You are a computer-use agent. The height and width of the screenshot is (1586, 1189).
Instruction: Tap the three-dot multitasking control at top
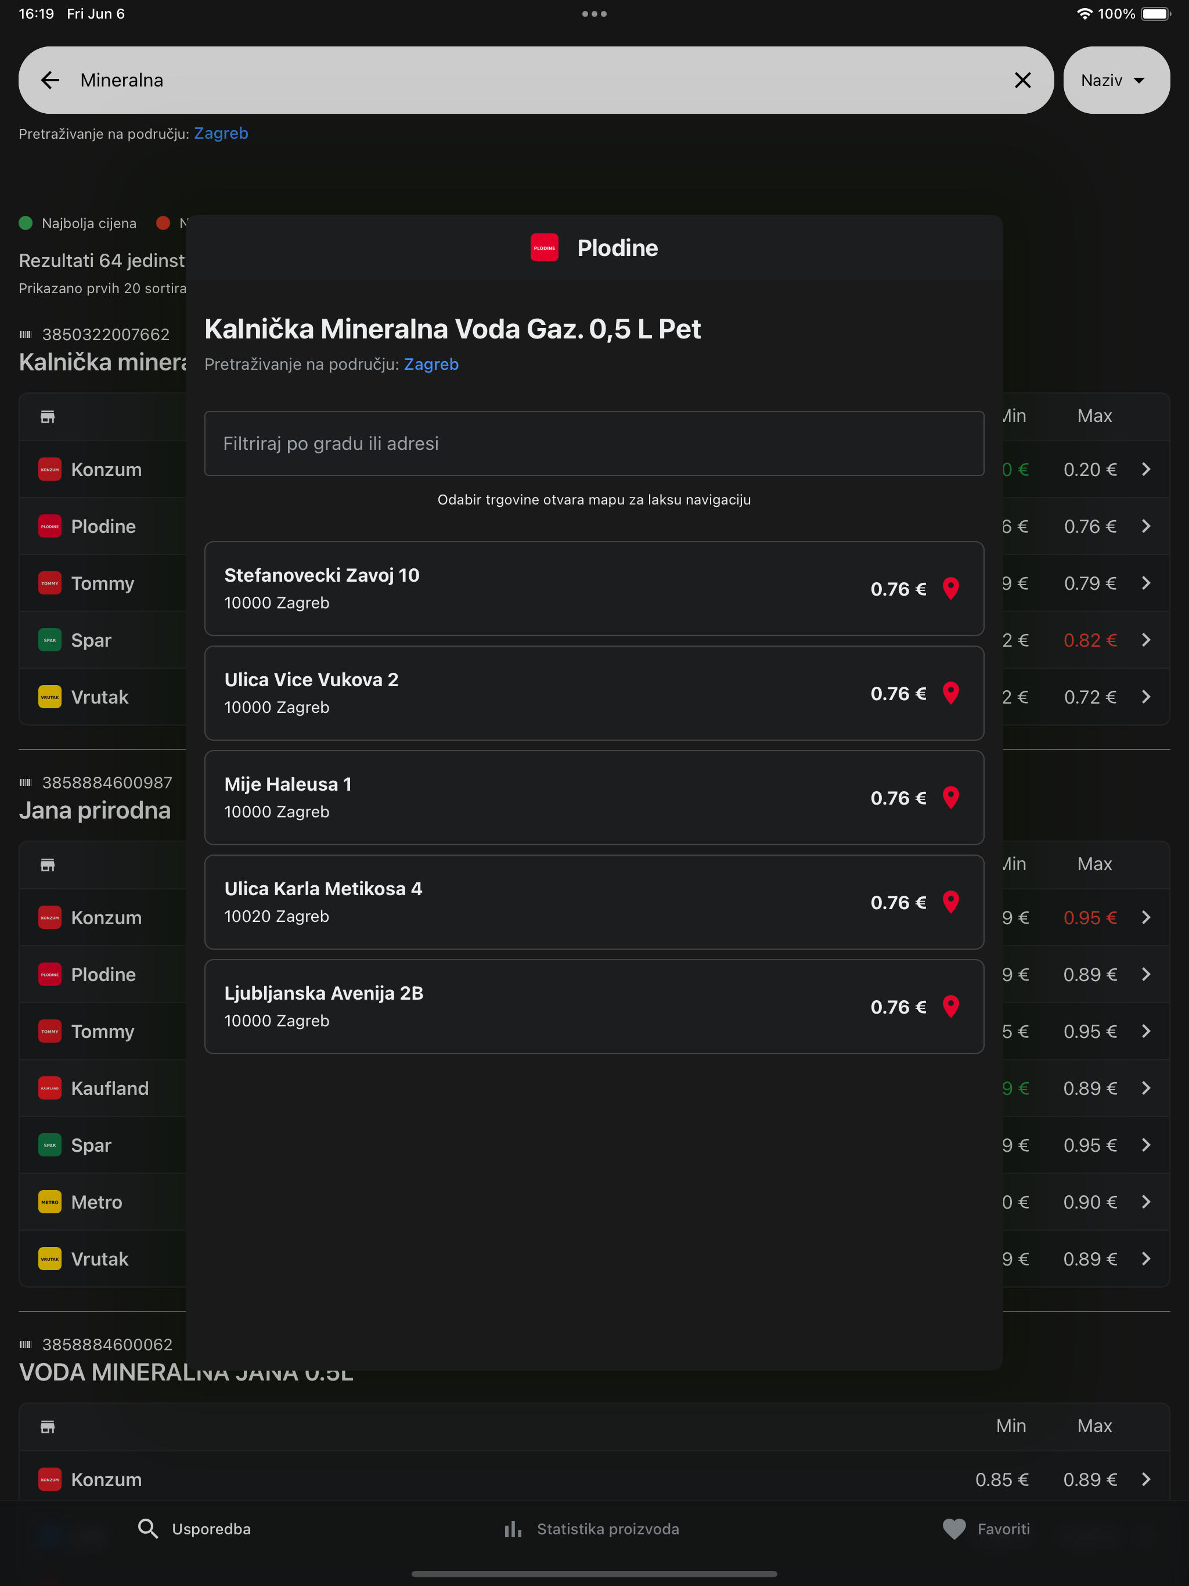tap(594, 13)
